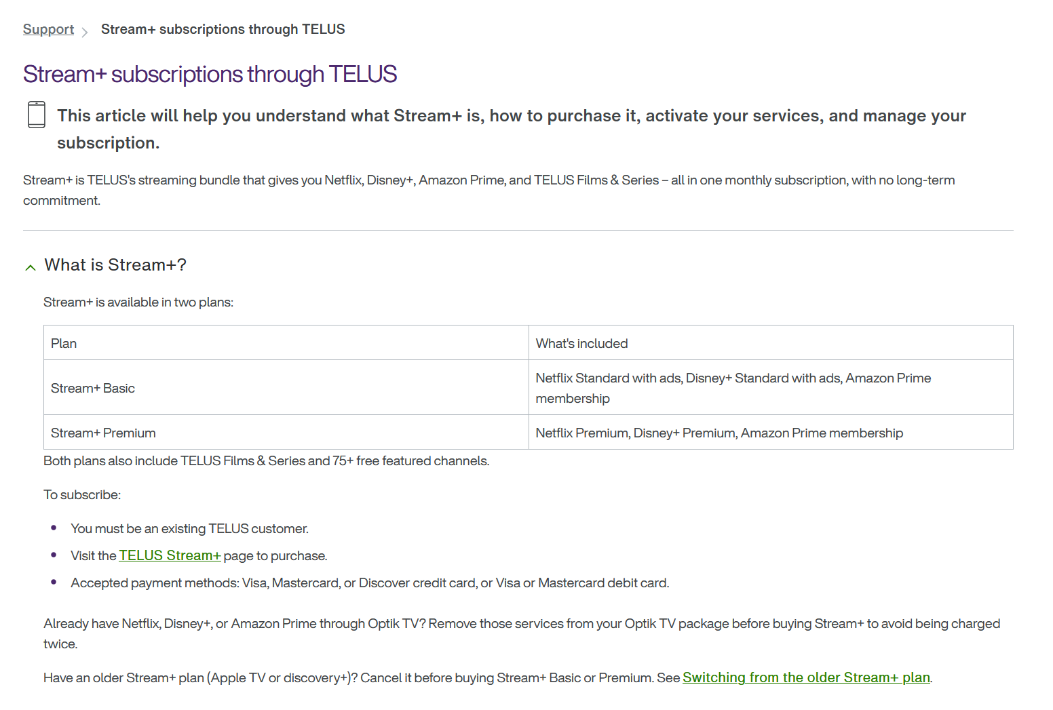Click the purple 'Stream+ subscriptions through TELUS' page title
Screen dimensions: 1053x710
point(210,74)
